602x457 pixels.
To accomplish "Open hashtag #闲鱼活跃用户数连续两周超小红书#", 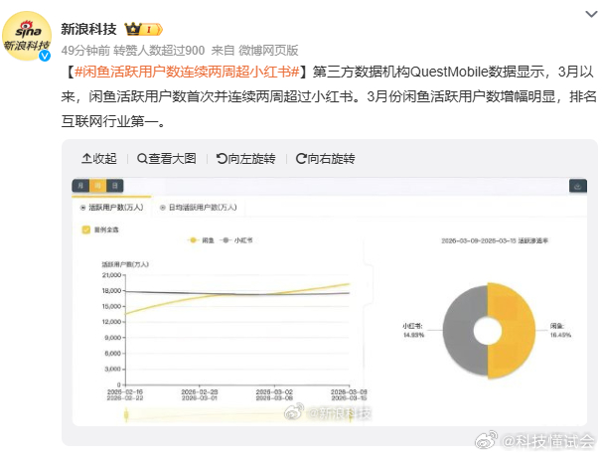I will click(x=187, y=72).
